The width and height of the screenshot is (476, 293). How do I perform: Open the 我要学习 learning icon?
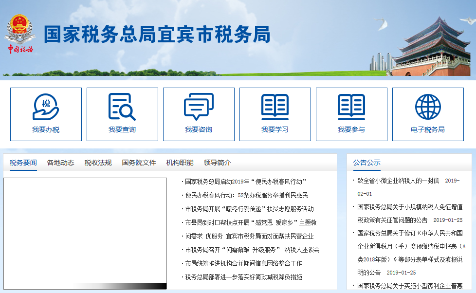(275, 114)
